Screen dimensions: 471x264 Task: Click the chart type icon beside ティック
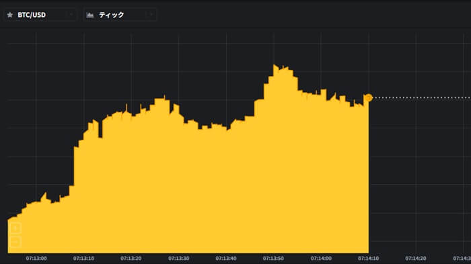[x=89, y=15]
